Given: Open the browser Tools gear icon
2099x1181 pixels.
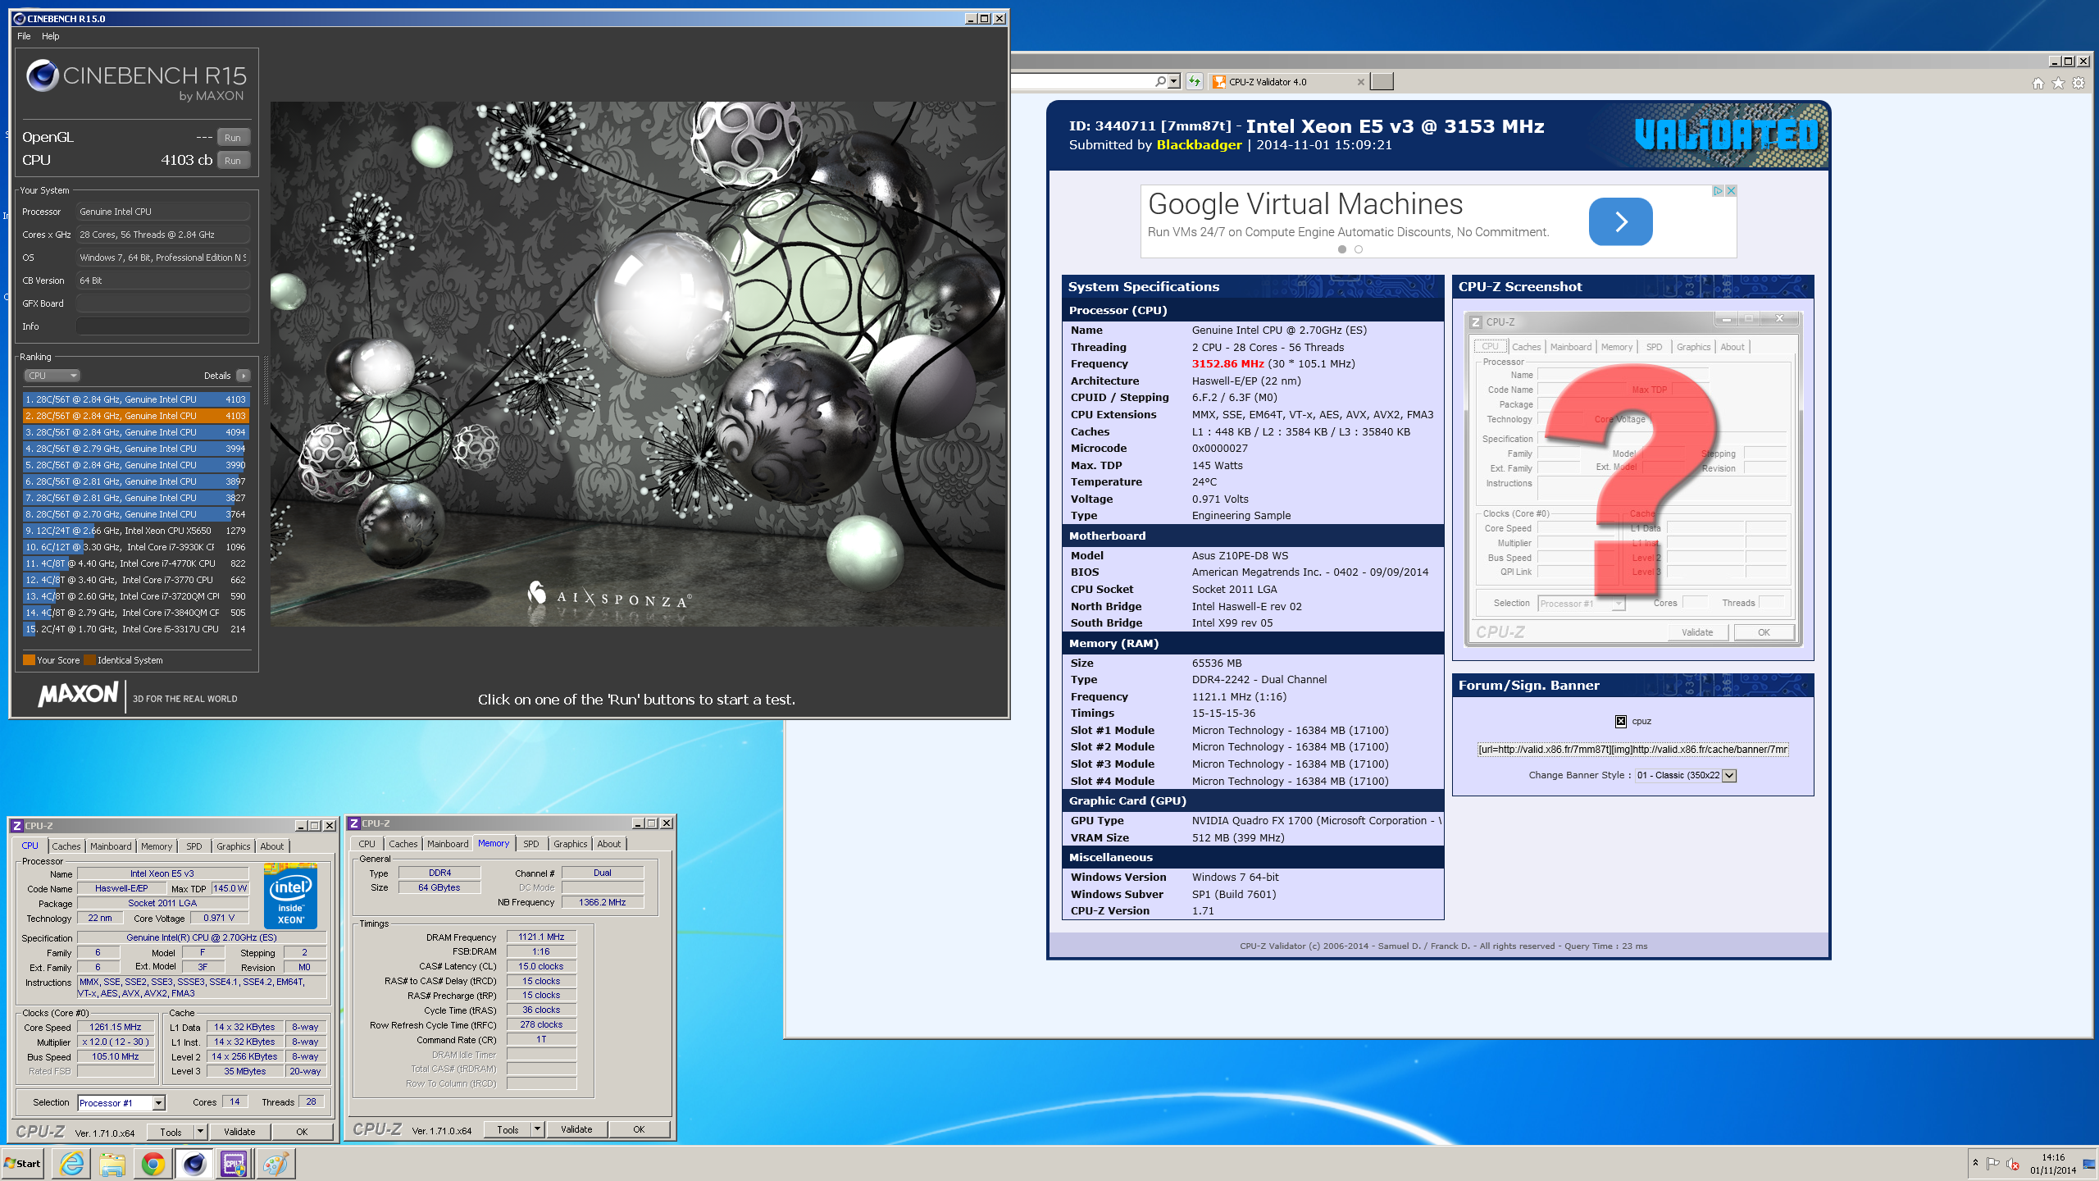Looking at the screenshot, I should click(x=2079, y=83).
